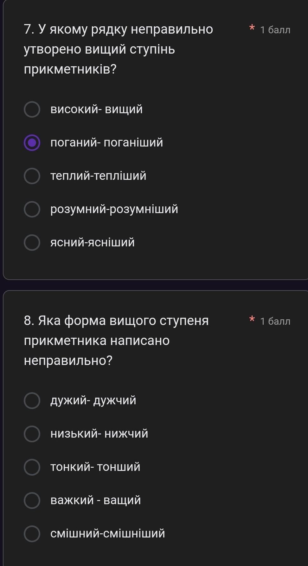Image resolution: width=308 pixels, height=566 pixels.
Task: Click question 8 title text
Action: (116, 341)
